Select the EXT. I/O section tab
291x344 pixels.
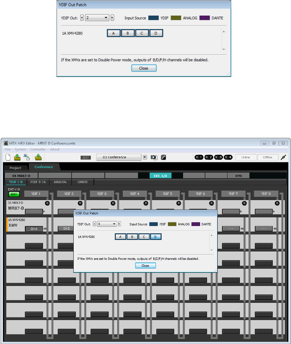(160, 176)
